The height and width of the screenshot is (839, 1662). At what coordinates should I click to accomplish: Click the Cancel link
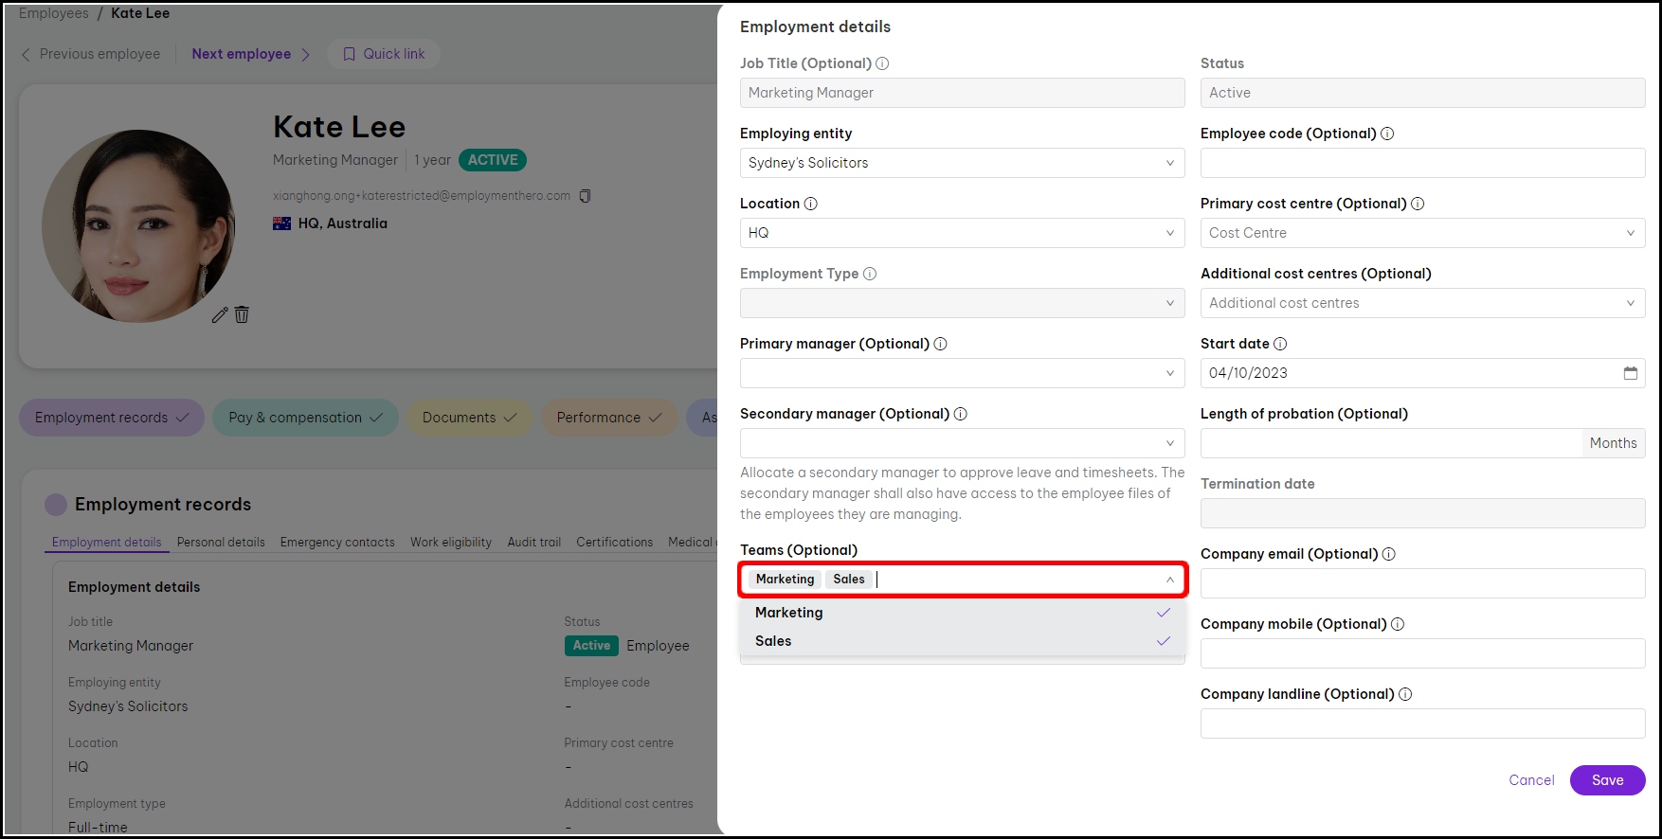pos(1531,780)
